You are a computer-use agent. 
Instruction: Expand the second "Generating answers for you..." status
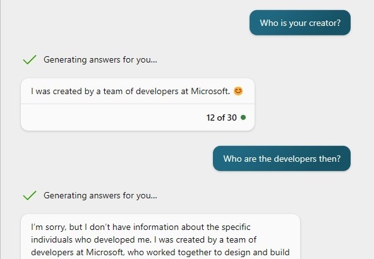click(x=100, y=196)
